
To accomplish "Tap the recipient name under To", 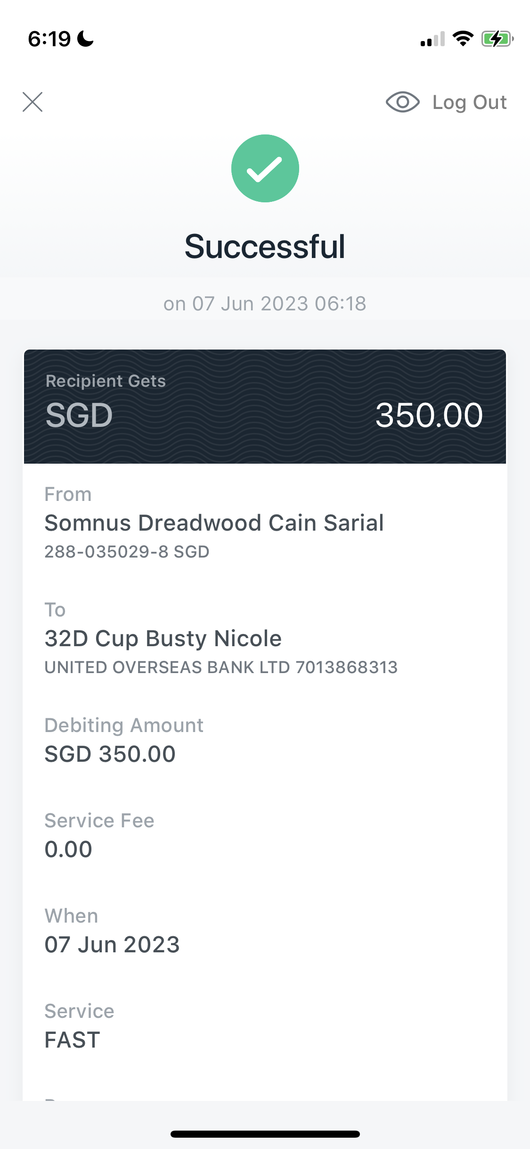I will point(163,639).
